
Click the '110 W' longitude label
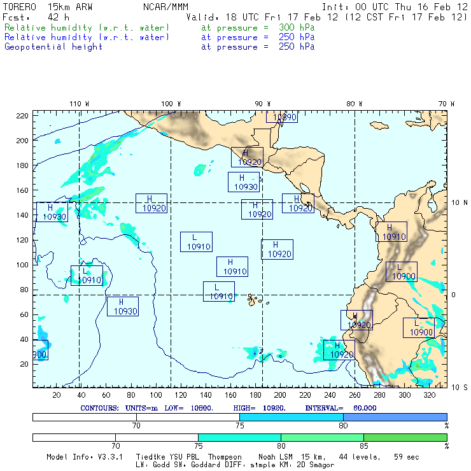click(x=80, y=104)
